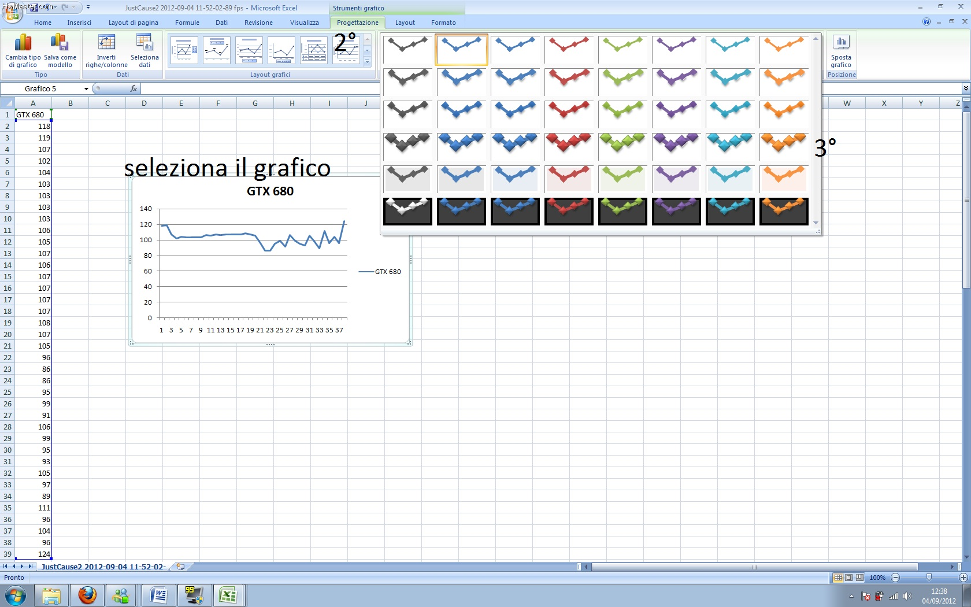971x607 pixels.
Task: Zoom in with the plus button
Action: [963, 578]
